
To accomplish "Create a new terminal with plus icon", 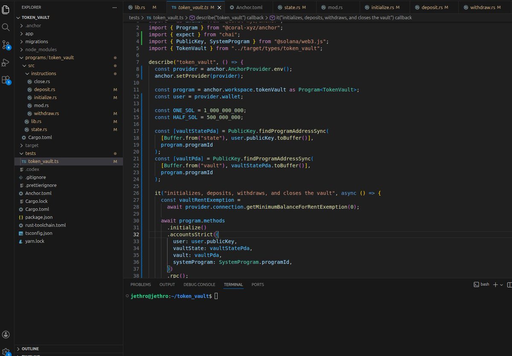I will [495, 285].
